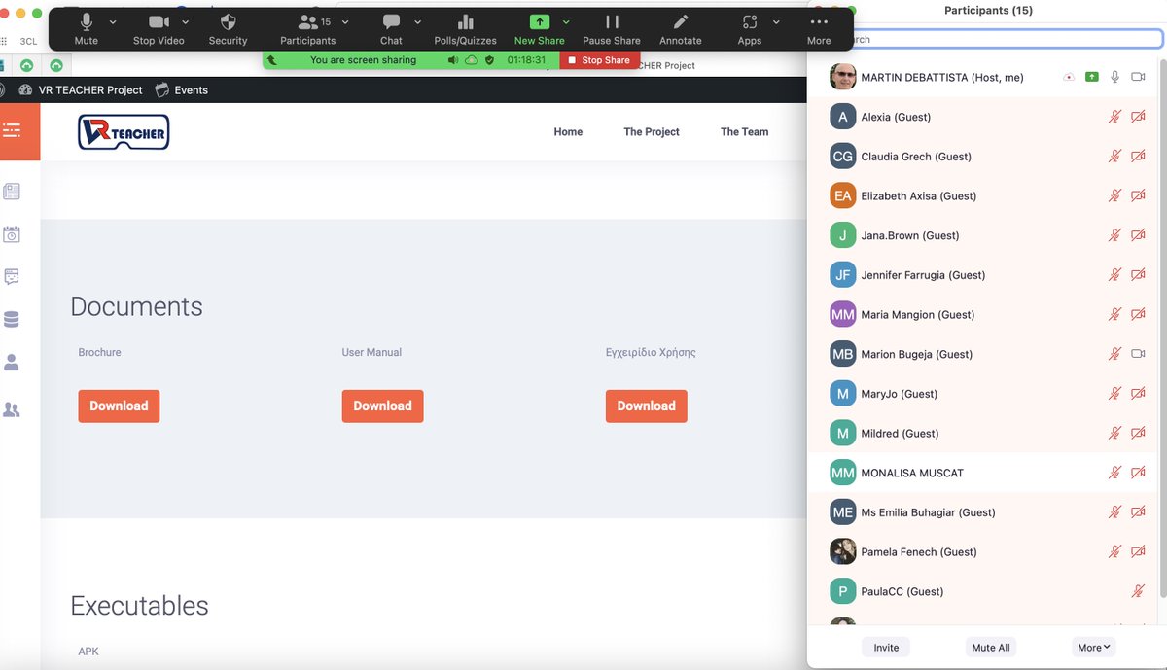Expand the arrow beside Chat
Viewport: 1167px width, 670px height.
(418, 21)
